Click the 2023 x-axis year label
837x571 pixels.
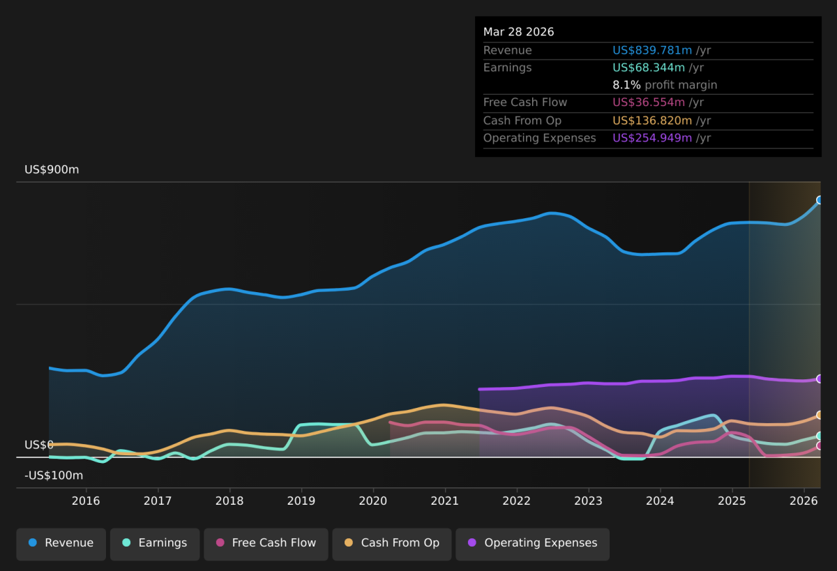589,501
